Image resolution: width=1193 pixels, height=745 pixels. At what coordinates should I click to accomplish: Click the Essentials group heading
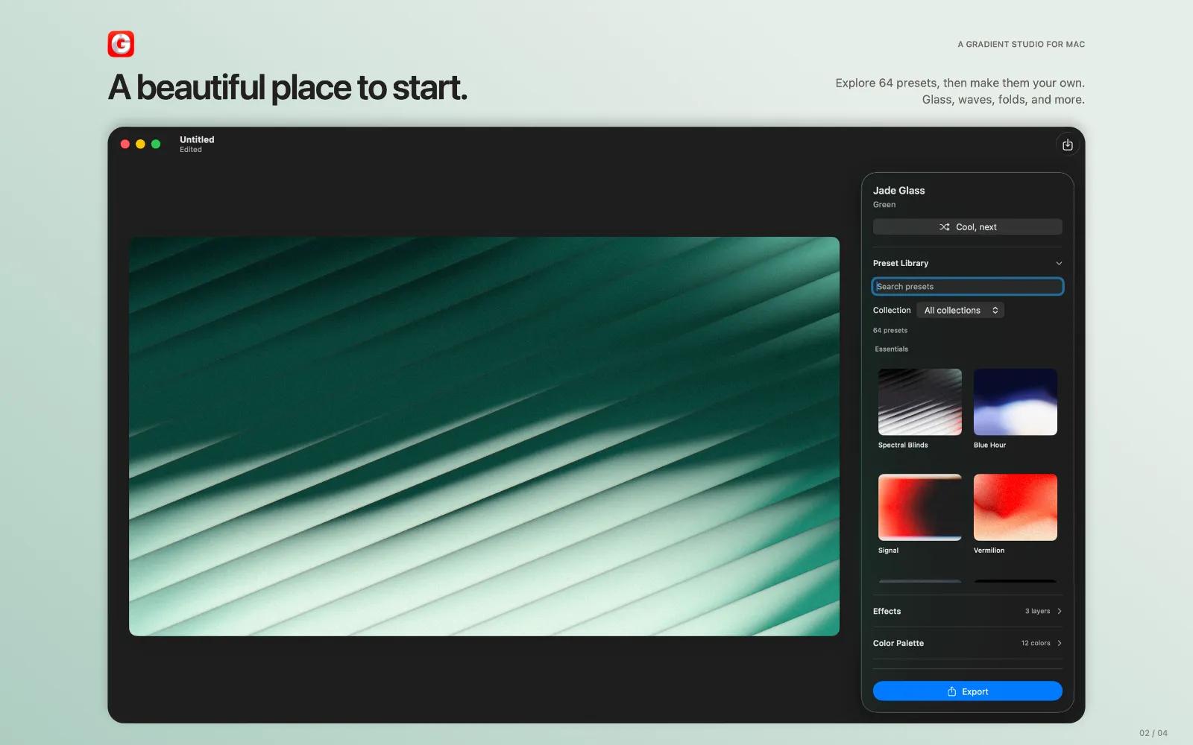pyautogui.click(x=891, y=349)
